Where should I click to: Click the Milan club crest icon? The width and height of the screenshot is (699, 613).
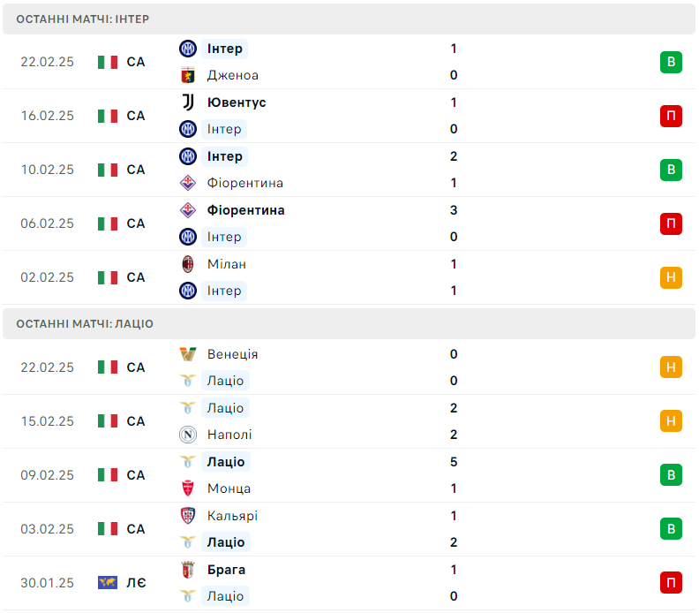click(x=187, y=264)
